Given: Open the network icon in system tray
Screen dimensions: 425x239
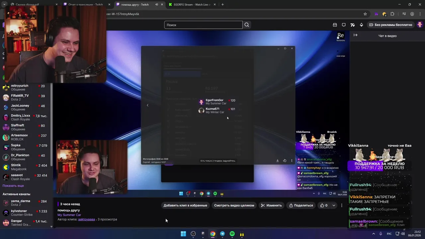Looking at the screenshot, I should pyautogui.click(x=397, y=234).
